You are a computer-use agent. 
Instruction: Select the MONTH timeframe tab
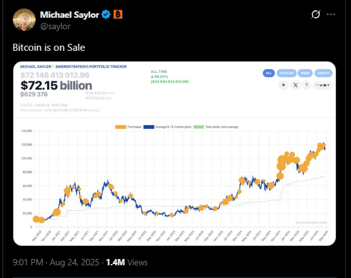[324, 73]
